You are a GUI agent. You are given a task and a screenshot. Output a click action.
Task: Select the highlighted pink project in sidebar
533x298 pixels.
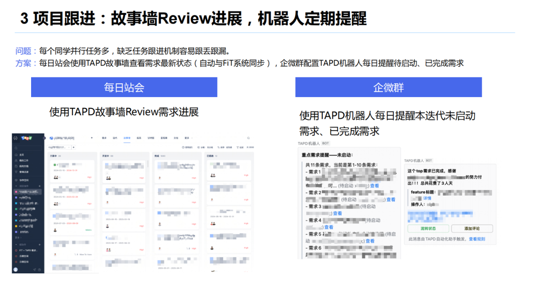tap(28, 192)
